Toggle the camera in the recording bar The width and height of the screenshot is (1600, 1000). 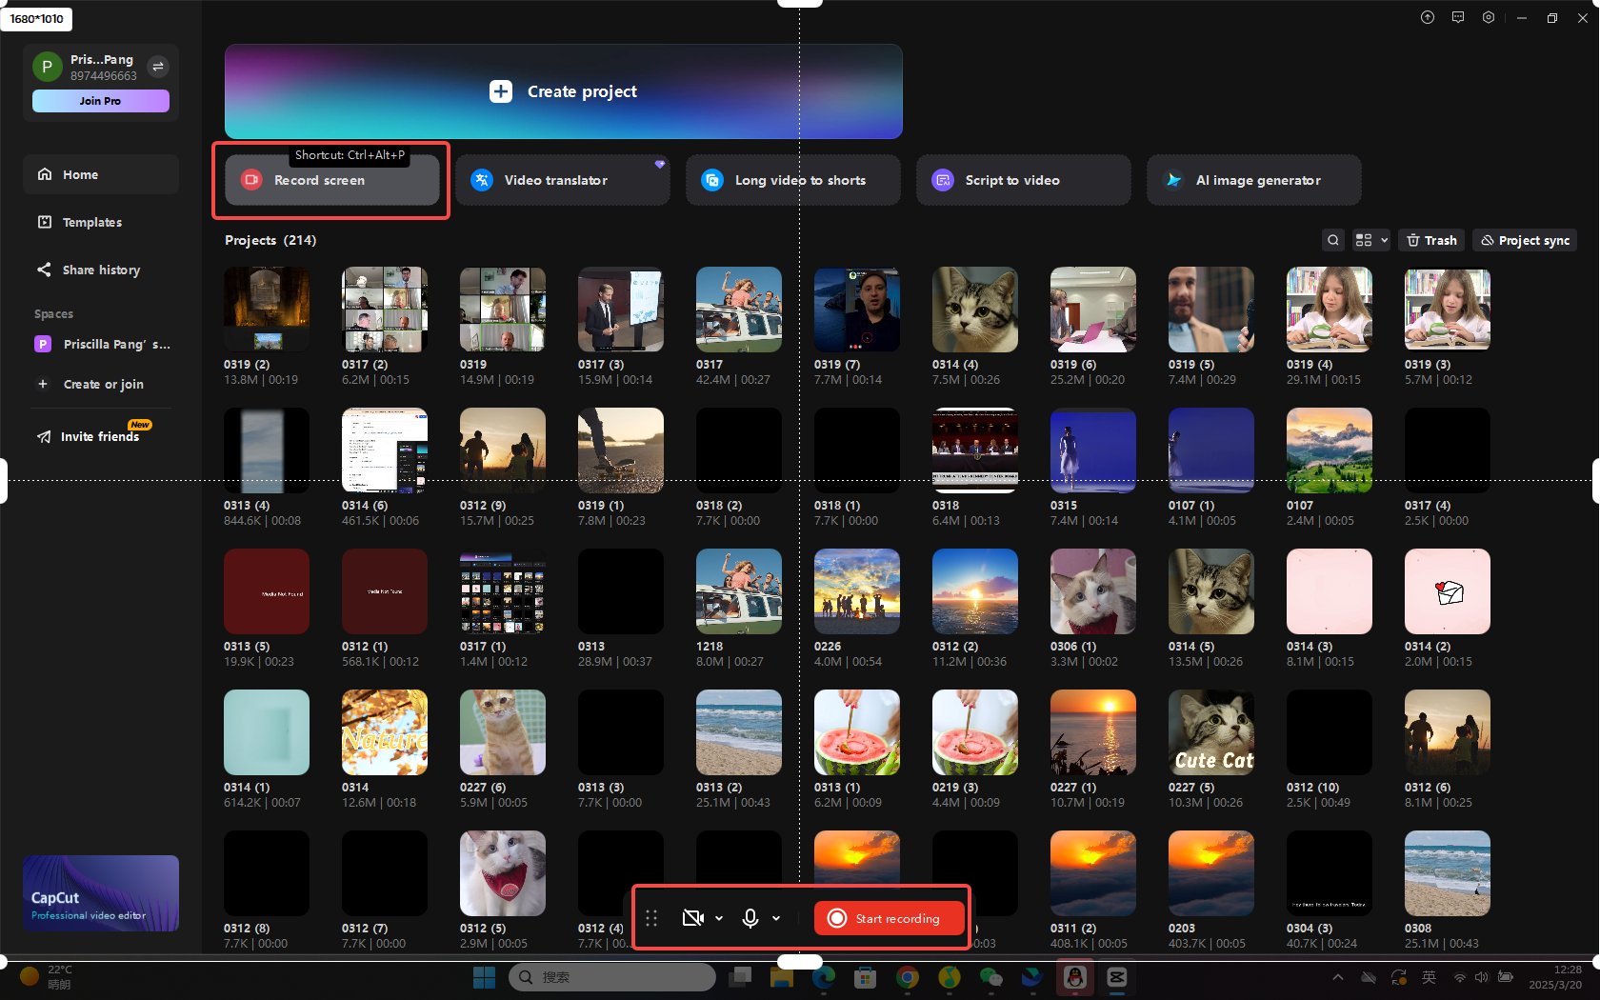pyautogui.click(x=693, y=918)
